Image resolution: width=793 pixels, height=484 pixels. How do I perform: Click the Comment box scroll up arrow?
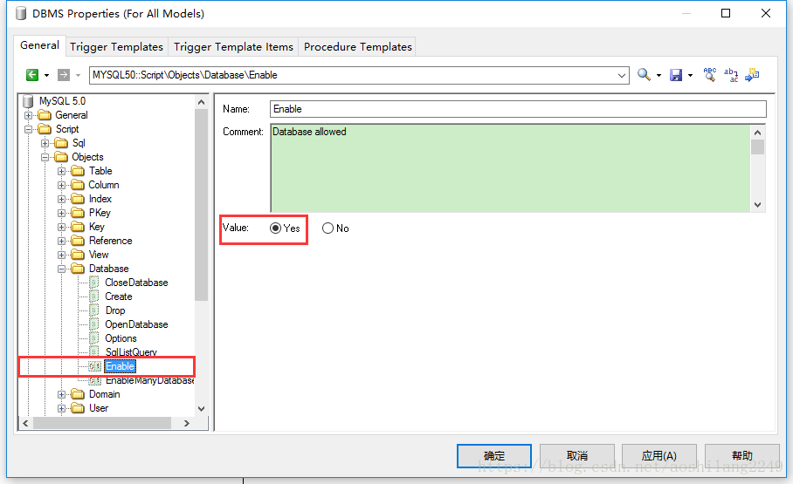point(757,133)
